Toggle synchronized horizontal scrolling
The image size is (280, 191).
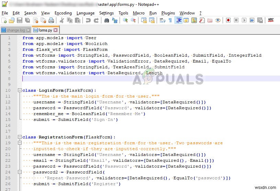152,20
